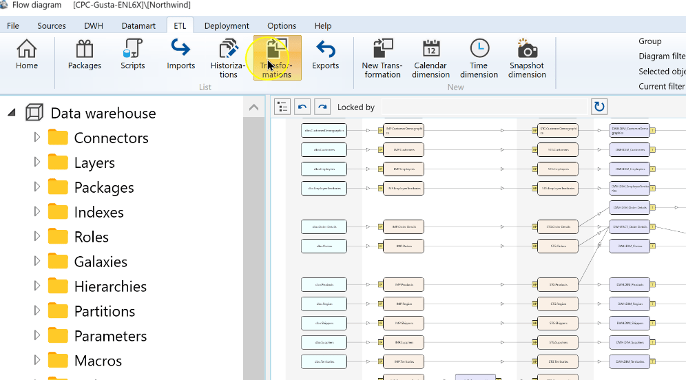686x380 pixels.
Task: Open the Options tab
Action: 282,25
